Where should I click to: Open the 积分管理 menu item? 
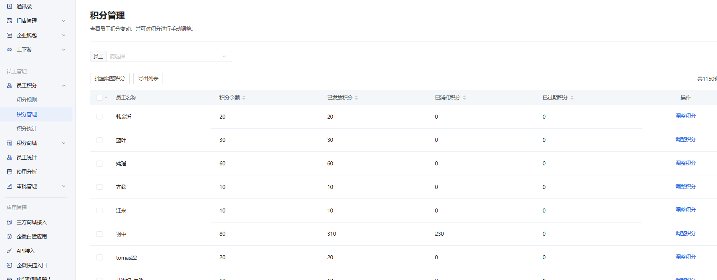pos(36,114)
